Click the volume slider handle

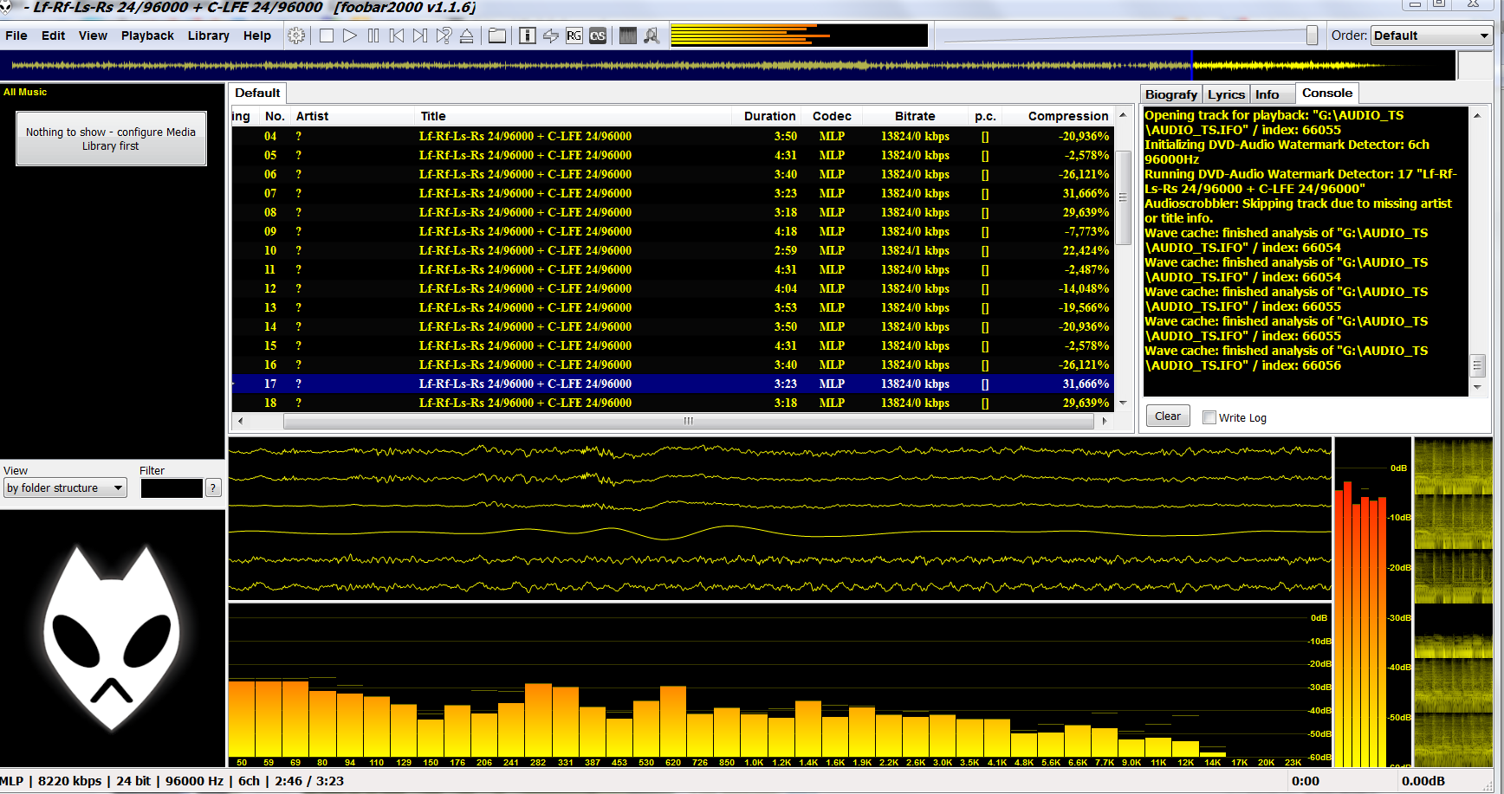[x=1312, y=36]
